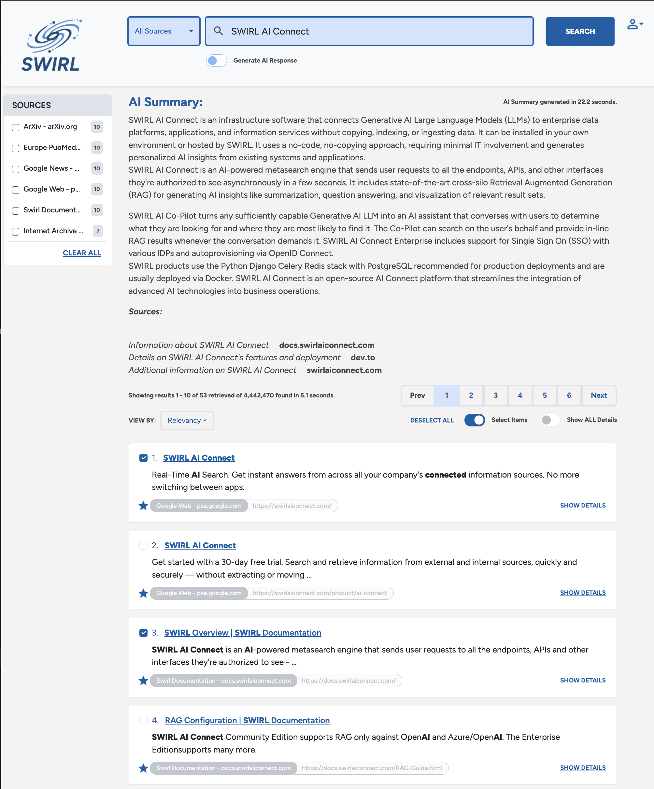Toggle Select Items switch on

pos(475,419)
